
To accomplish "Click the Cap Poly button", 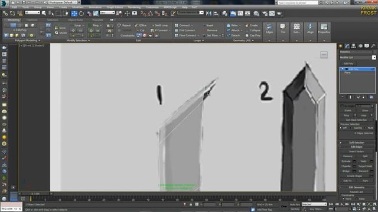I will click(253, 35).
